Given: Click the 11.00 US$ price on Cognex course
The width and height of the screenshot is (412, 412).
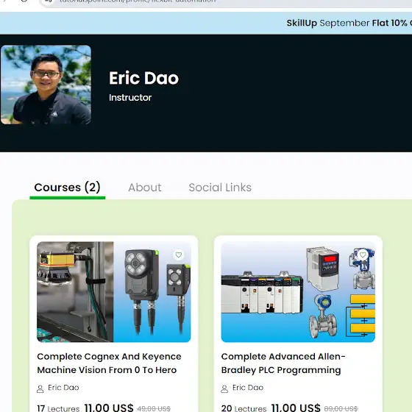Looking at the screenshot, I should pyautogui.click(x=109, y=408).
